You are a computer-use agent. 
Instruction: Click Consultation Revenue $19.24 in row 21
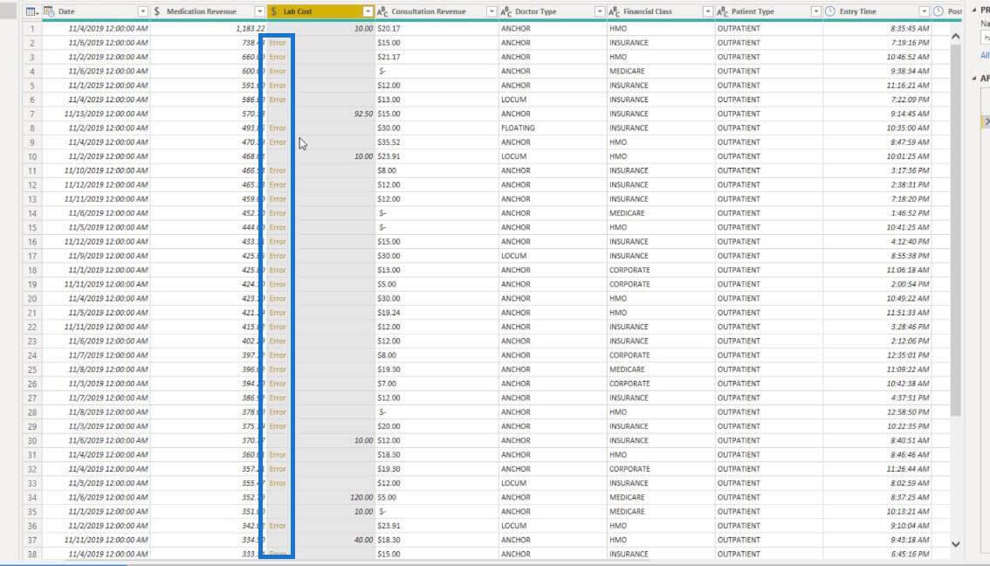(389, 313)
